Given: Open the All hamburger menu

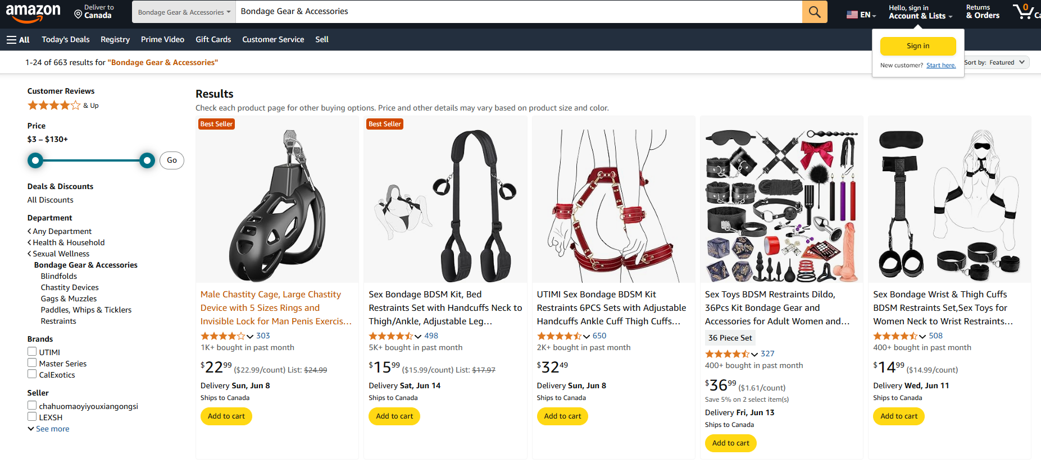Looking at the screenshot, I should [17, 39].
